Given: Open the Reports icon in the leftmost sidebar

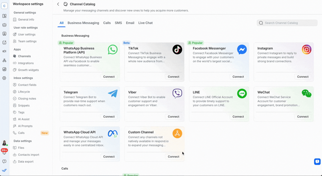Looking at the screenshot, I should [4, 69].
